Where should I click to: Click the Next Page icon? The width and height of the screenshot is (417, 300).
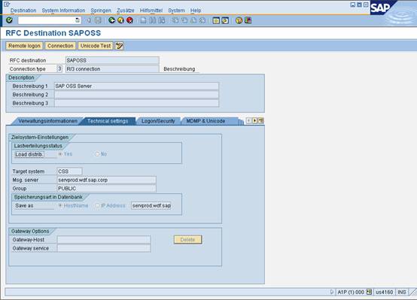pos(193,20)
